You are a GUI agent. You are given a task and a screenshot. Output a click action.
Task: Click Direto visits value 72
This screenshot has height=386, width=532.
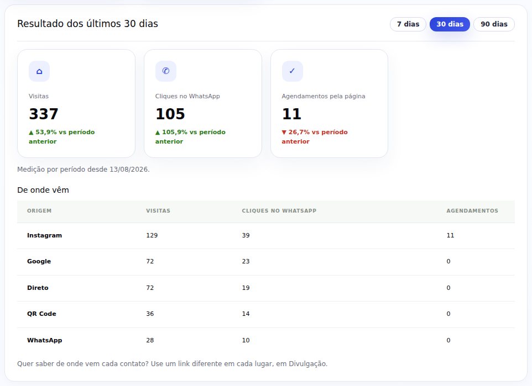point(150,288)
